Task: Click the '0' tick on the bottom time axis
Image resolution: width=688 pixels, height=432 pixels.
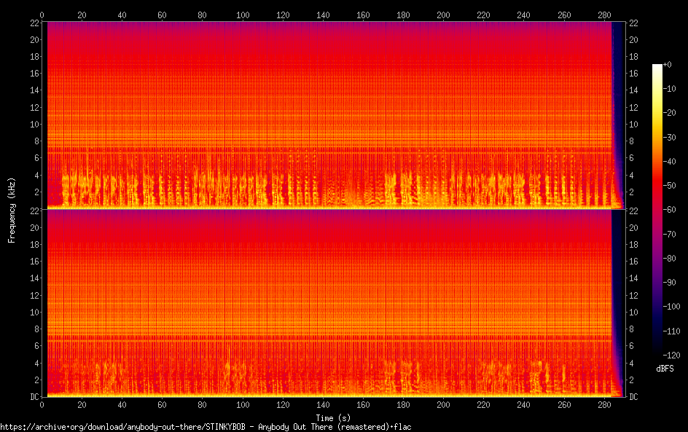Action: [42, 405]
